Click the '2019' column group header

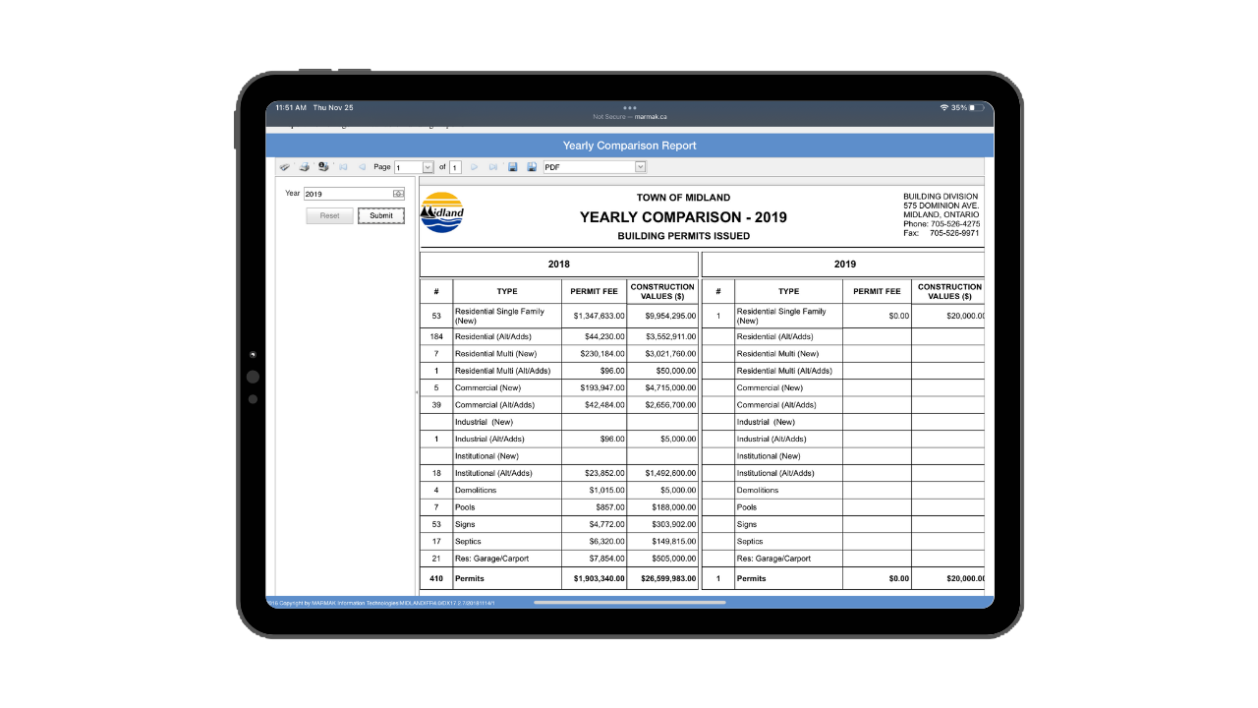coord(844,264)
